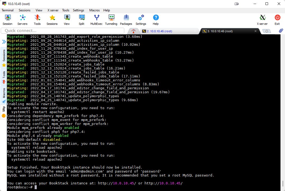285x191 pixels.
Task: Open a new tab with plus icon
Action: [x=267, y=31]
